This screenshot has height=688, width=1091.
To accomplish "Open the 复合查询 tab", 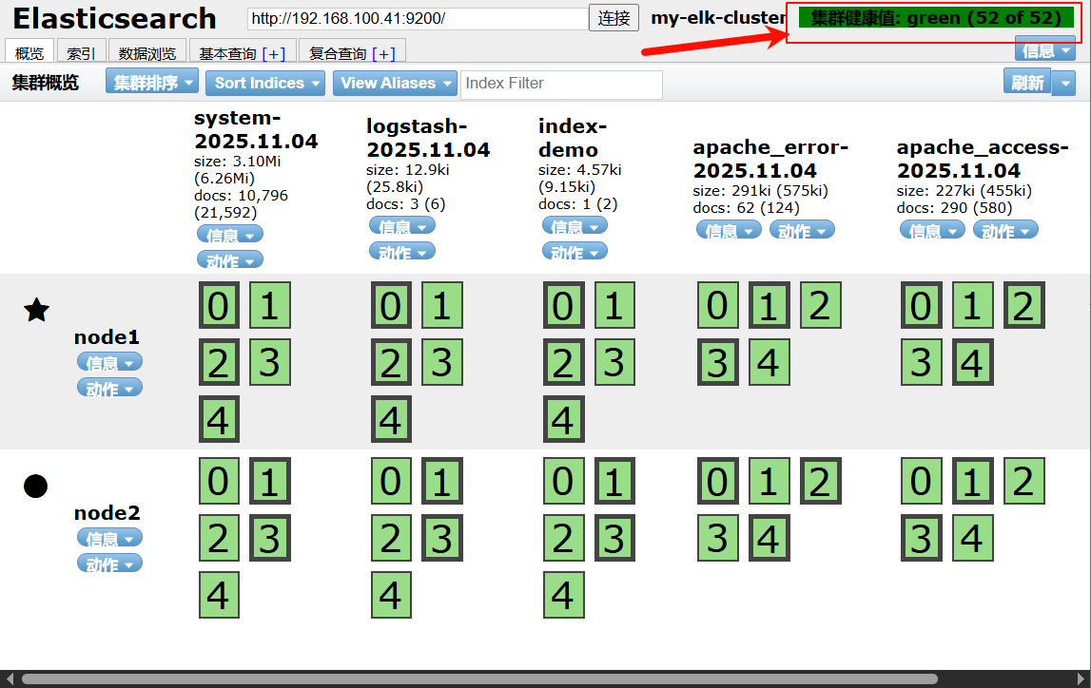I will [x=338, y=53].
